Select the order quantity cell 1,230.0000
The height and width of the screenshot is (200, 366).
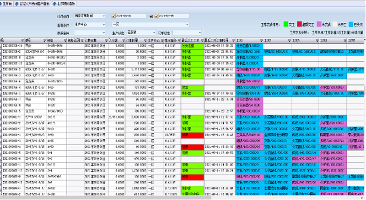tap(136, 171)
